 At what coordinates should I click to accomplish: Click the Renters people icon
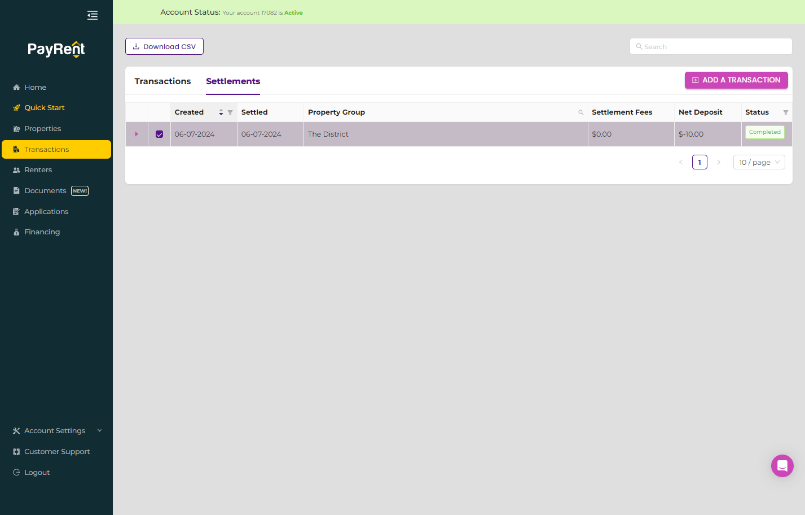coord(16,170)
